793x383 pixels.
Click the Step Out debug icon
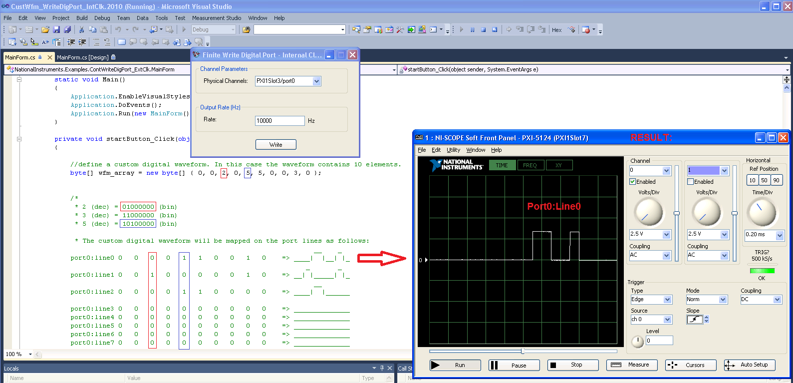[542, 29]
